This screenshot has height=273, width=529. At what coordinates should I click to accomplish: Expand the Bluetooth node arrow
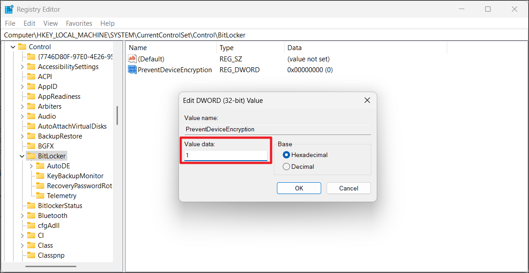[x=22, y=216]
